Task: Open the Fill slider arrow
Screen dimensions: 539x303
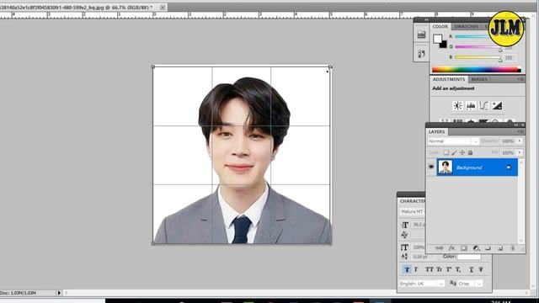Action: coord(520,152)
